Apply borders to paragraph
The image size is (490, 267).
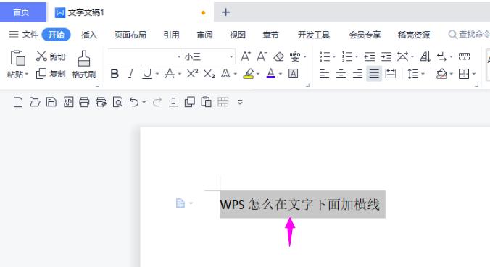[464, 74]
